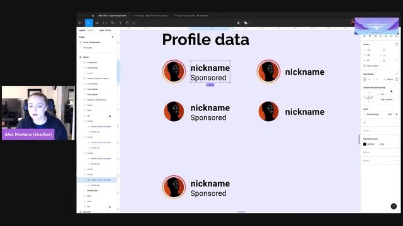Add a stroke in the Stroke section

397,131
